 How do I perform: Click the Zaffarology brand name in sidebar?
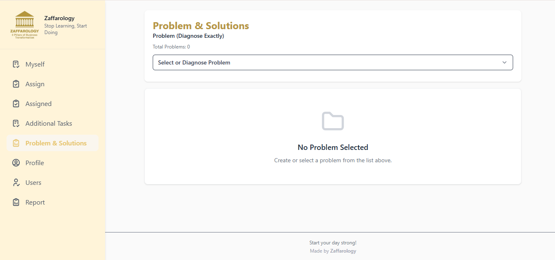[x=60, y=18]
